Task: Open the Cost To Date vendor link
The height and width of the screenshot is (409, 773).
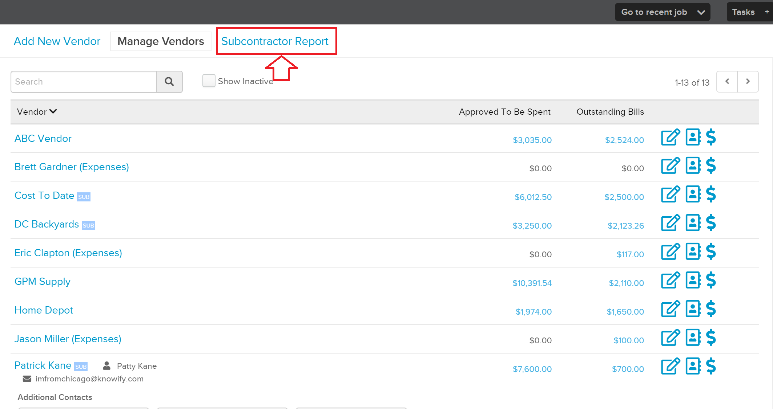Action: (x=44, y=196)
